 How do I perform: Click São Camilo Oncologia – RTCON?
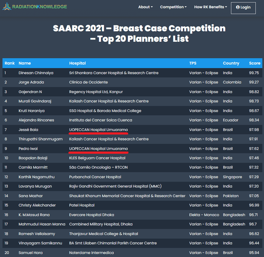98,167
